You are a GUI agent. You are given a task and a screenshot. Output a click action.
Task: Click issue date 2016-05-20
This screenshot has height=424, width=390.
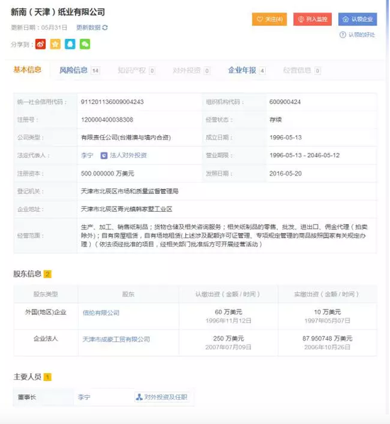[286, 173]
